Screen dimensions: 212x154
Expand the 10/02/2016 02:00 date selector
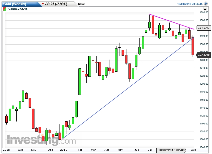coord(171,150)
